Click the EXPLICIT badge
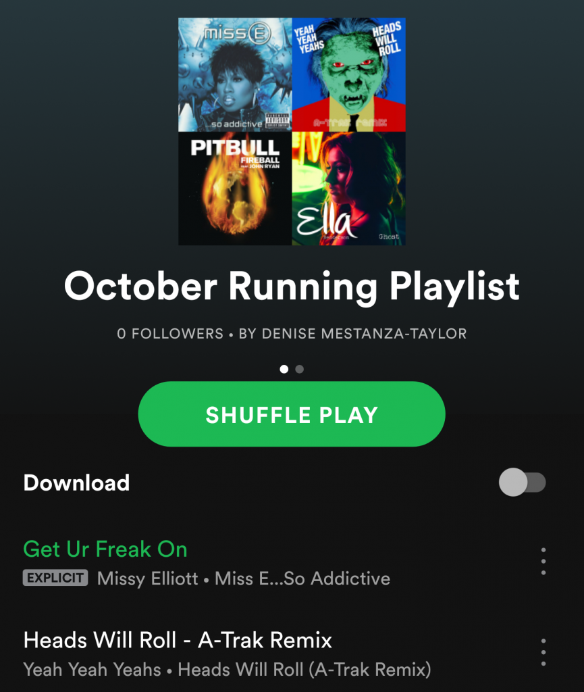 [x=55, y=578]
